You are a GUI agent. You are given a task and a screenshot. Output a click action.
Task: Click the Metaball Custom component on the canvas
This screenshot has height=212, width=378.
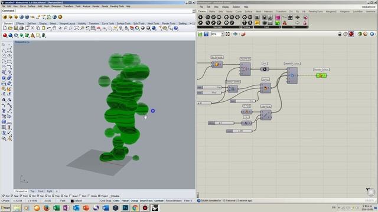click(292, 75)
